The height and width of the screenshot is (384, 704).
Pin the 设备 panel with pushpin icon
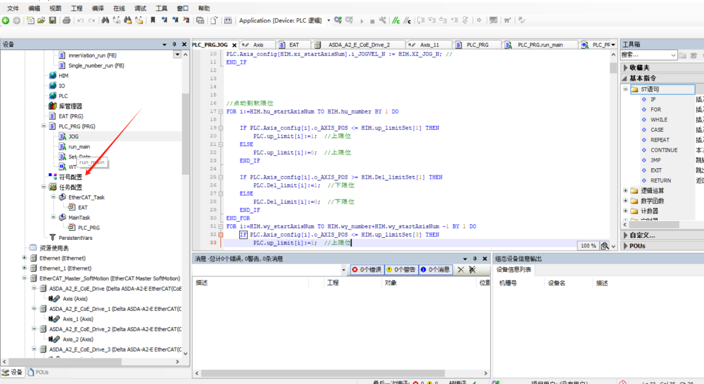coord(175,44)
